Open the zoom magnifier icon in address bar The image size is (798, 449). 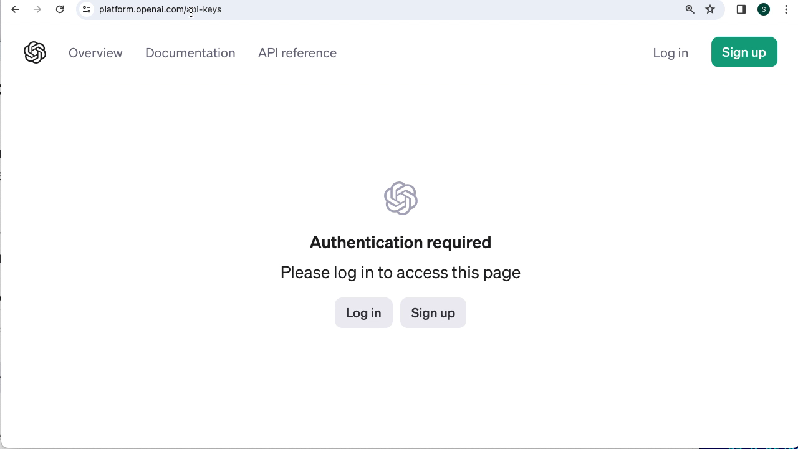[690, 9]
